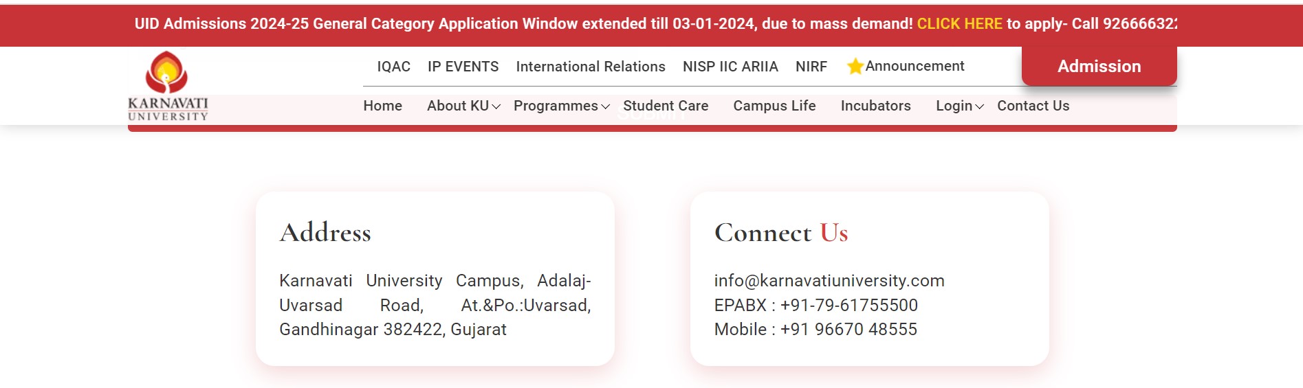Click the NISP IIC ARIIA link
Image resolution: width=1303 pixels, height=388 pixels.
point(730,67)
